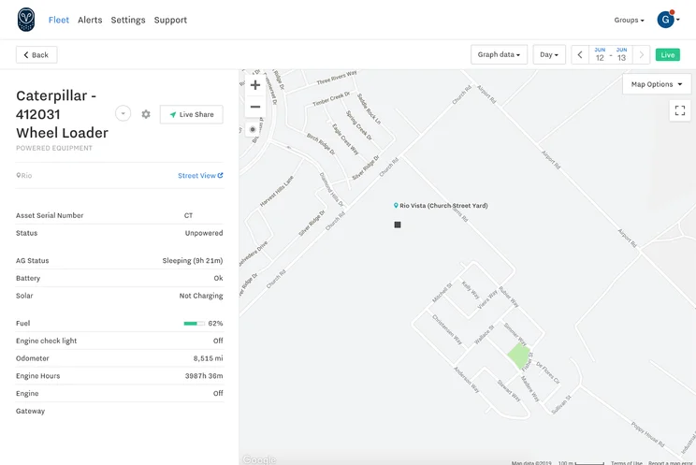Click the owl logo icon

(x=26, y=20)
